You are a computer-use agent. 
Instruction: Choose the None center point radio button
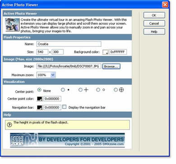click(x=39, y=90)
